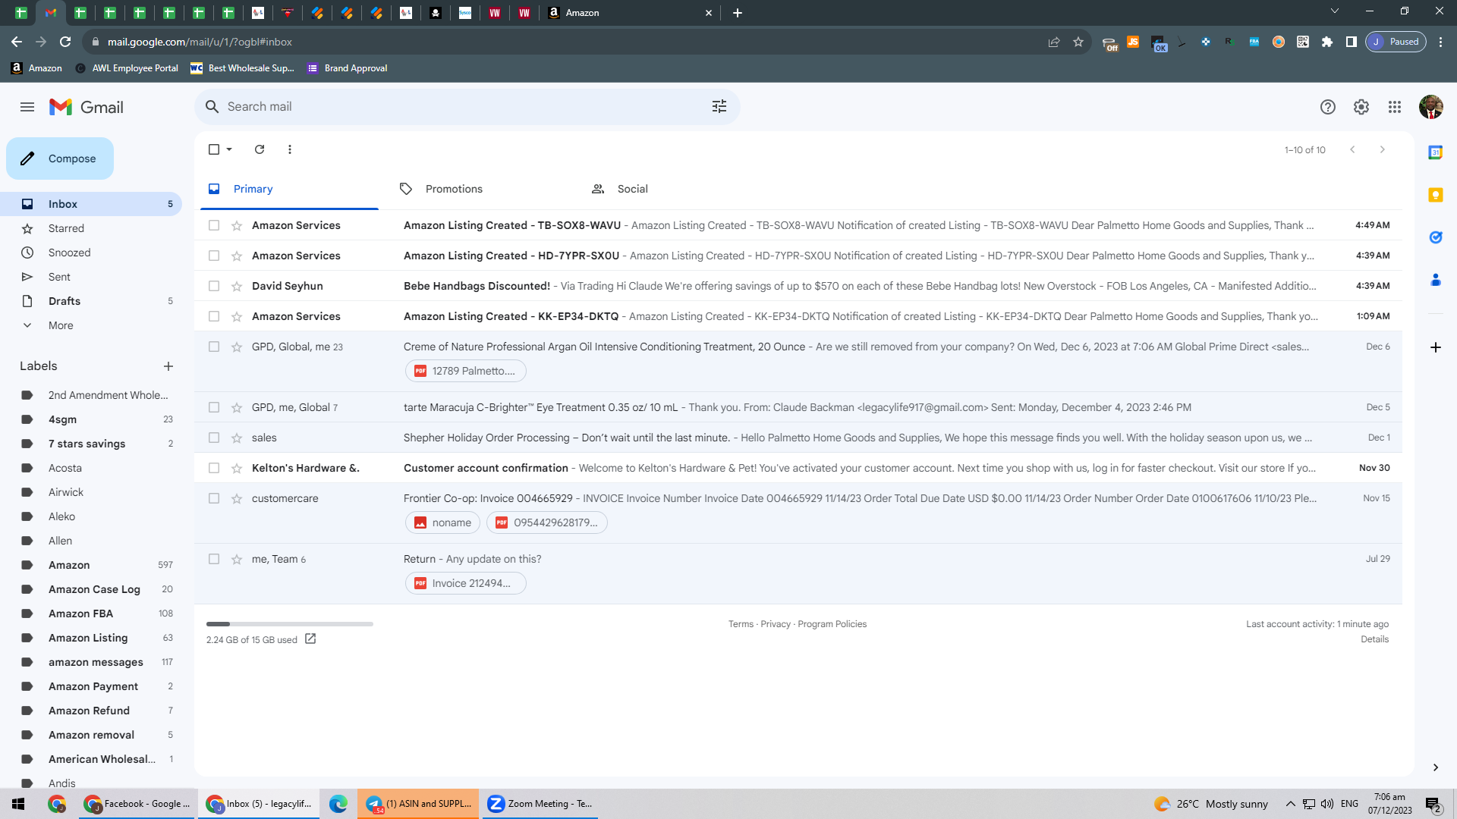The width and height of the screenshot is (1457, 819).
Task: Open the Windows Start menu
Action: click(18, 804)
